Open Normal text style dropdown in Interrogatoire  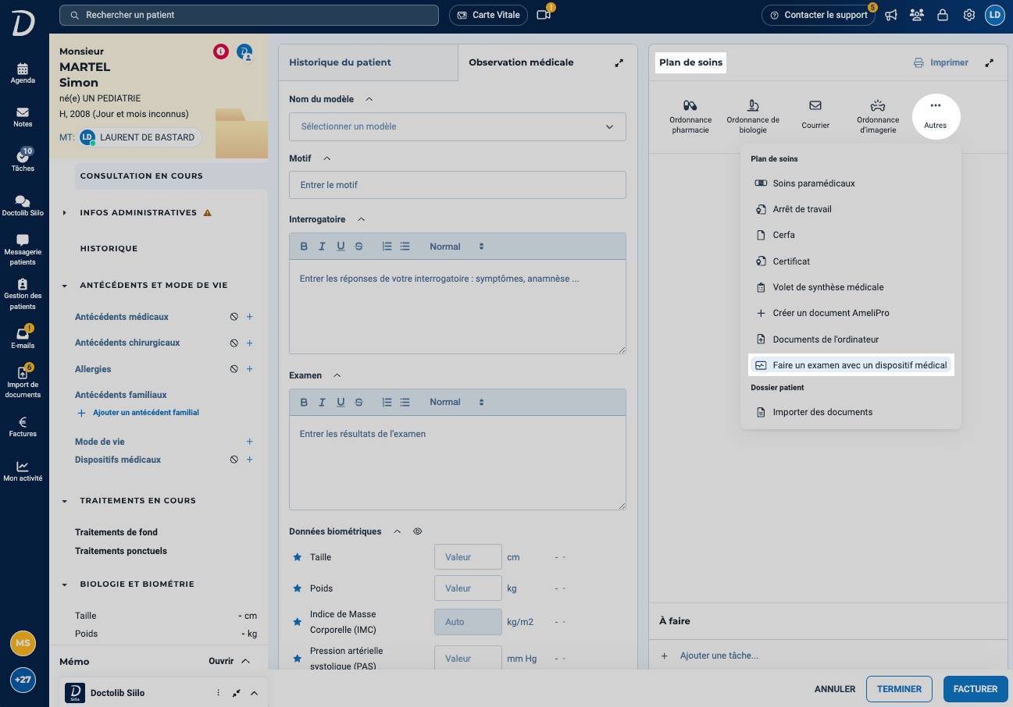pyautogui.click(x=457, y=247)
